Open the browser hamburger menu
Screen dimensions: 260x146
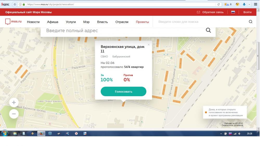[256, 4]
